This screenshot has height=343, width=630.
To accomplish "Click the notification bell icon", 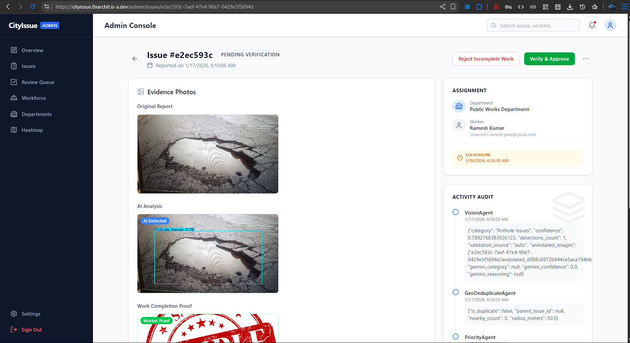I will tap(592, 25).
